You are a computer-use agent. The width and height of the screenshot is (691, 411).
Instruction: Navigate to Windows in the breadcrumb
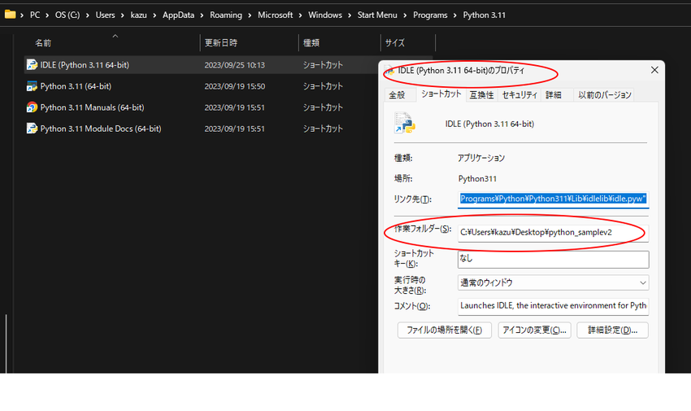tap(325, 15)
